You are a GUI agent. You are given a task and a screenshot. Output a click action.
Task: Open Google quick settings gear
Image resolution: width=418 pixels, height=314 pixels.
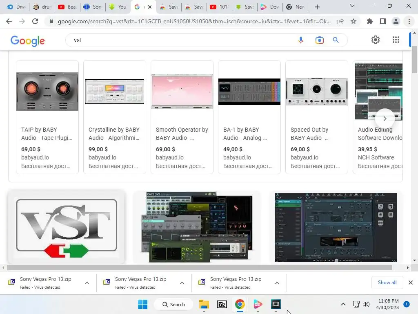(376, 40)
